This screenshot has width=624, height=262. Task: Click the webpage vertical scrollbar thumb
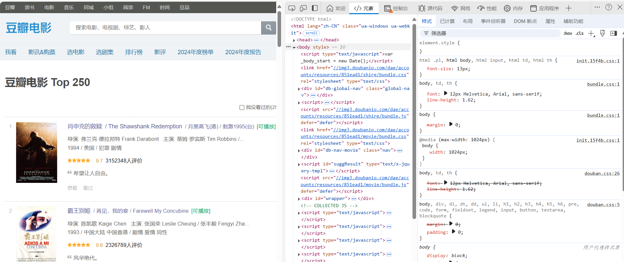coord(279,29)
